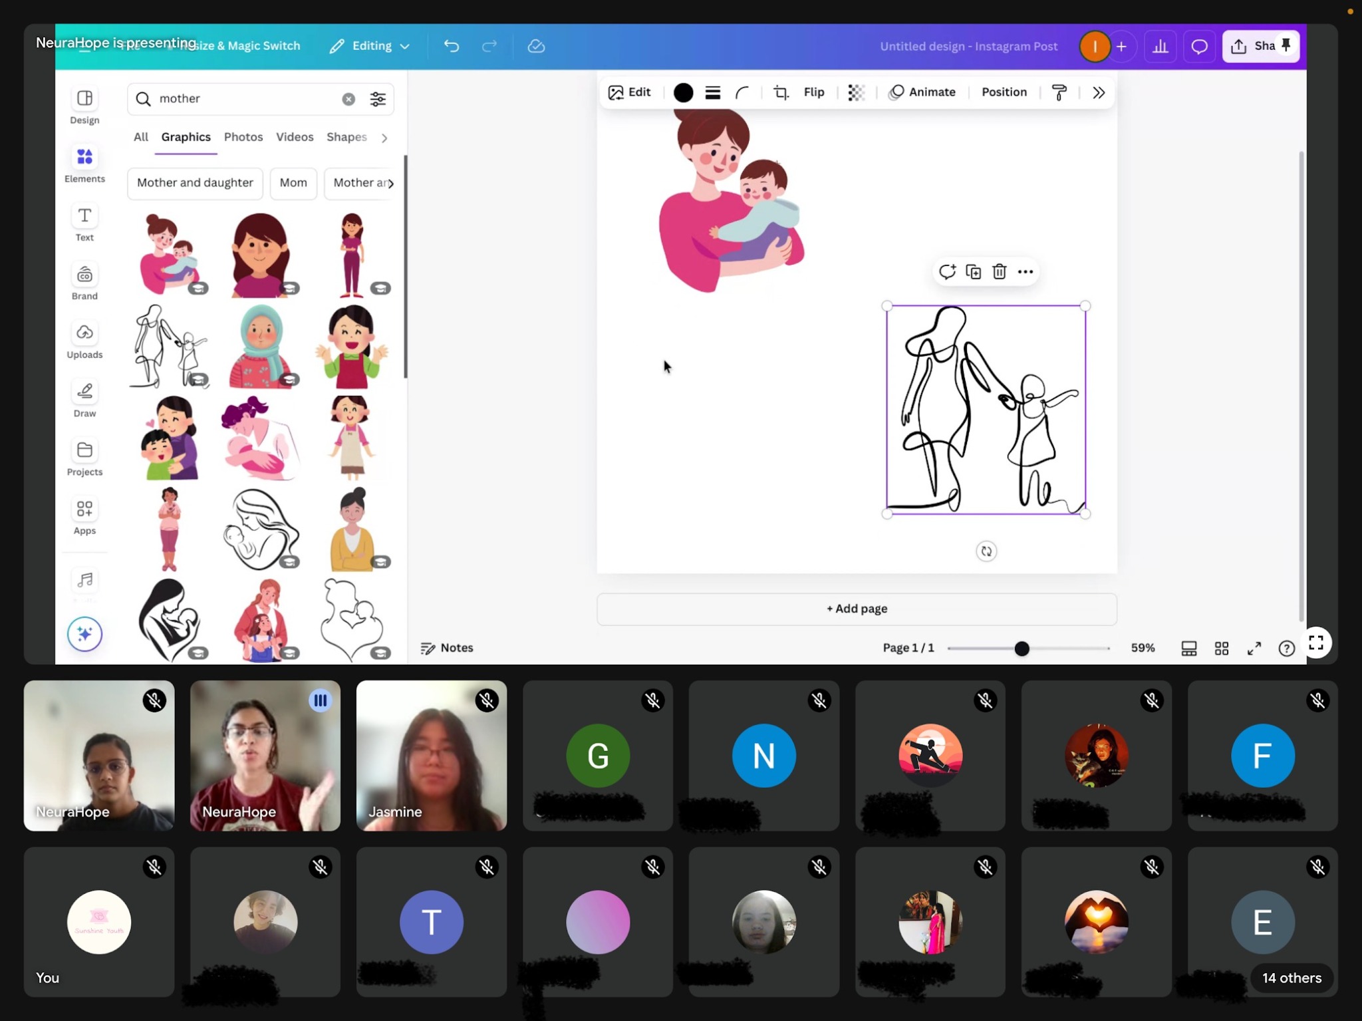Click the undo arrow
Viewport: 1362px width, 1021px height.
click(x=452, y=46)
